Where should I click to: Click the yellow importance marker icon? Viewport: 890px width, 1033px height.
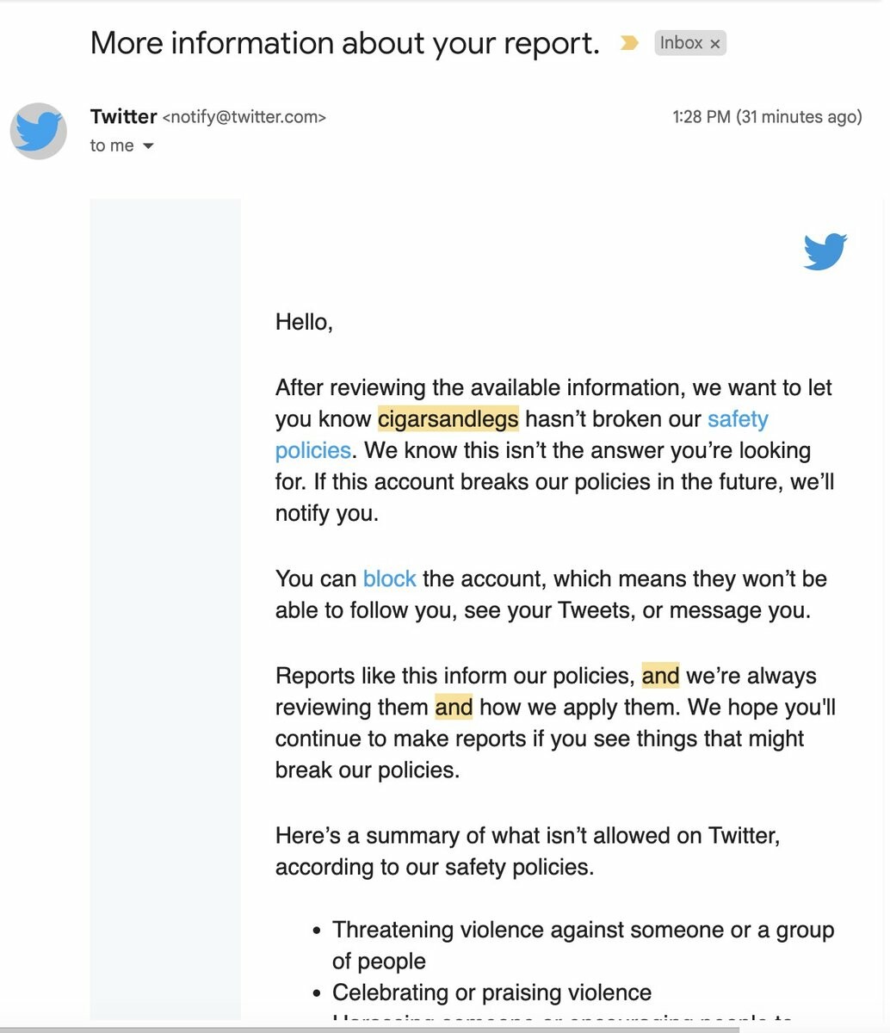coord(629,43)
